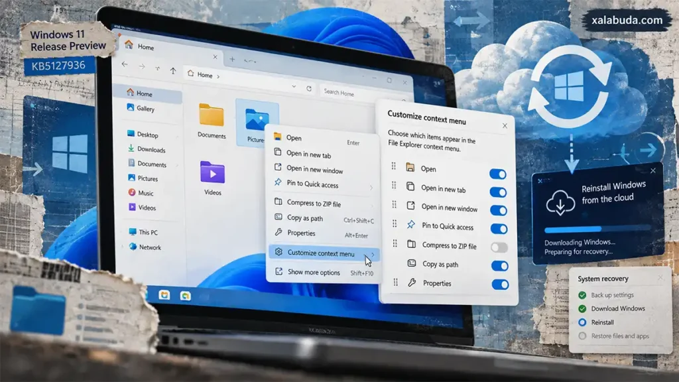The height and width of the screenshot is (382, 679).
Task: Choose Open in new window in context menu
Action: coord(323,169)
